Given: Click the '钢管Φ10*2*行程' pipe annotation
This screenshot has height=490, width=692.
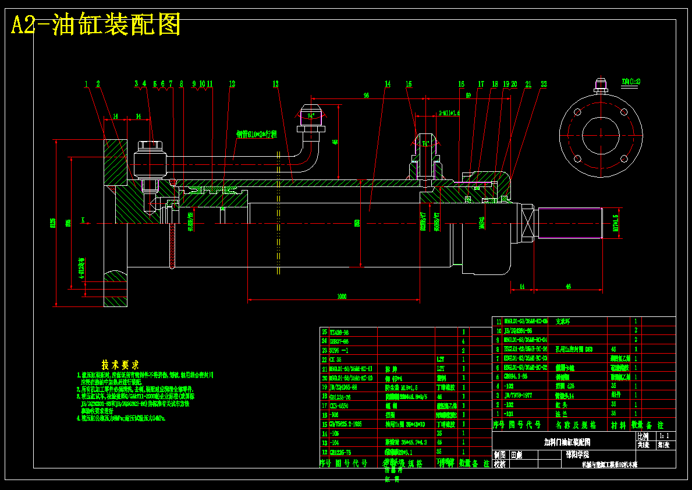Looking at the screenshot, I should point(257,135).
